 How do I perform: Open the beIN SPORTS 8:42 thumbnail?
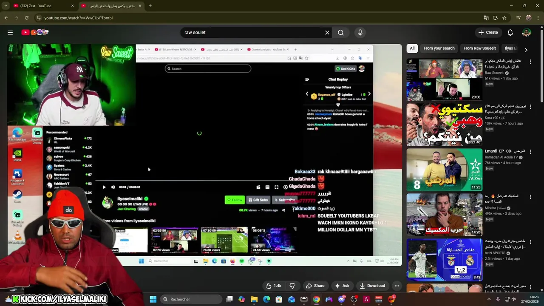coord(444,260)
